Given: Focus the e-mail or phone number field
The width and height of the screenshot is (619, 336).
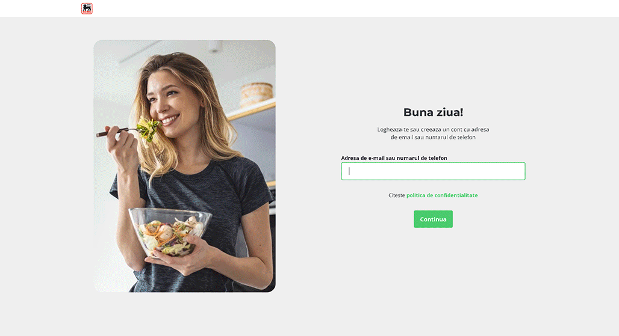Looking at the screenshot, I should (433, 171).
